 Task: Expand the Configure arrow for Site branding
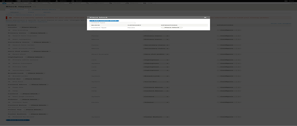pos(239,30)
